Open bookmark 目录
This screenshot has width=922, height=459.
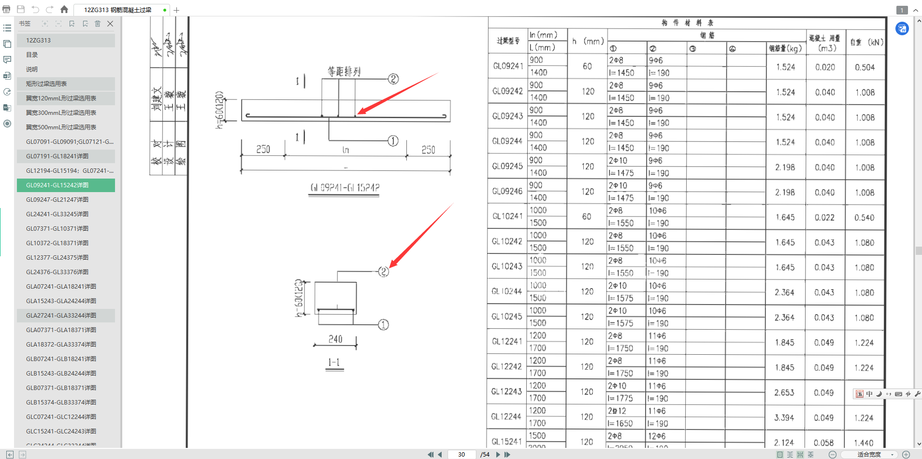pos(66,55)
